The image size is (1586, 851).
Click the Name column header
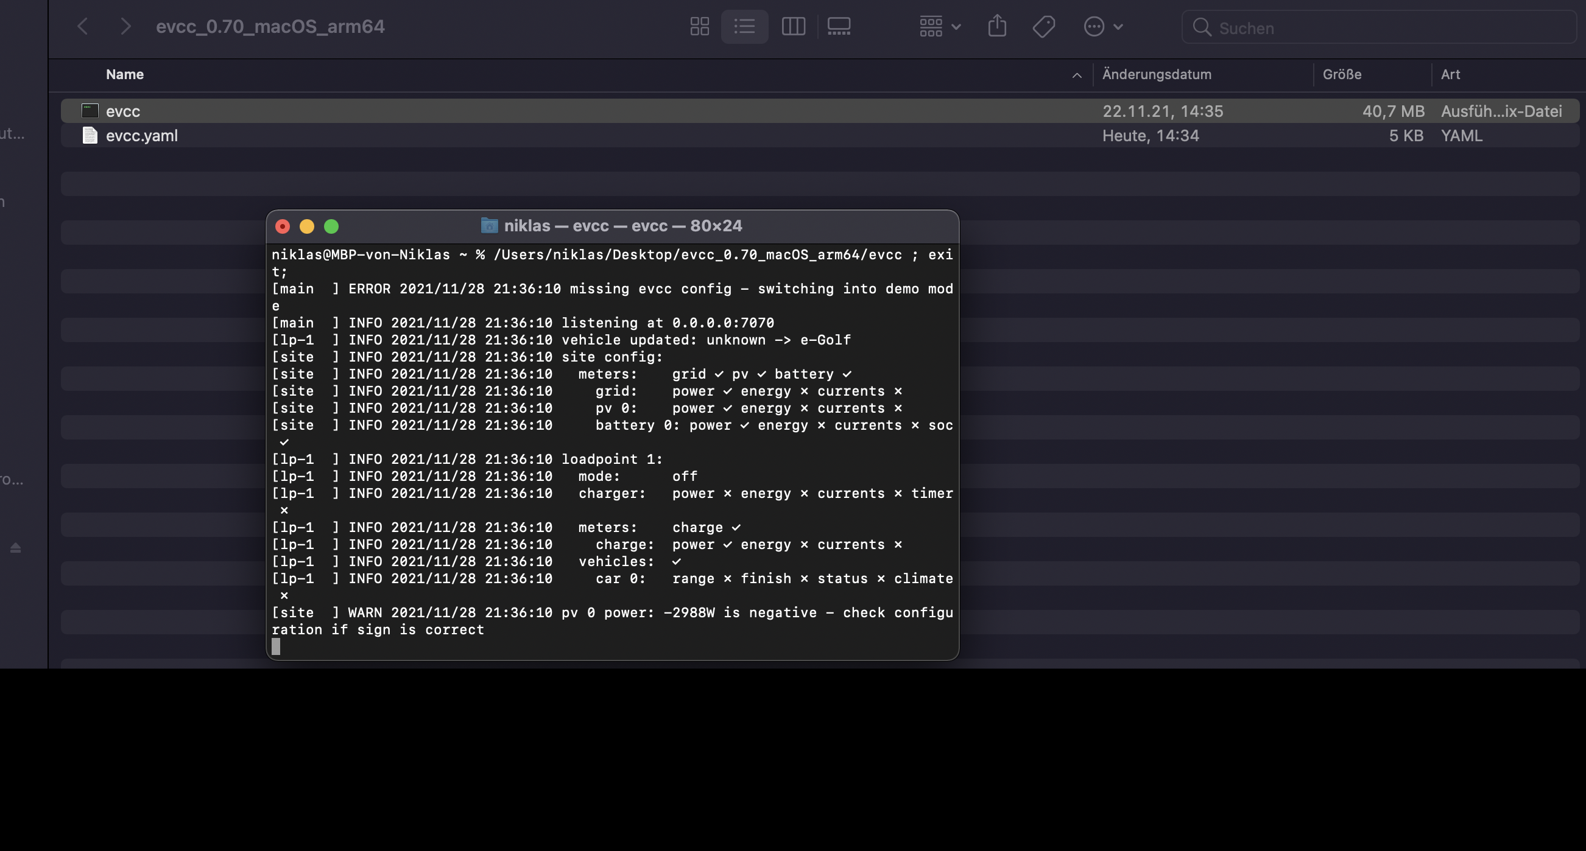(x=124, y=74)
